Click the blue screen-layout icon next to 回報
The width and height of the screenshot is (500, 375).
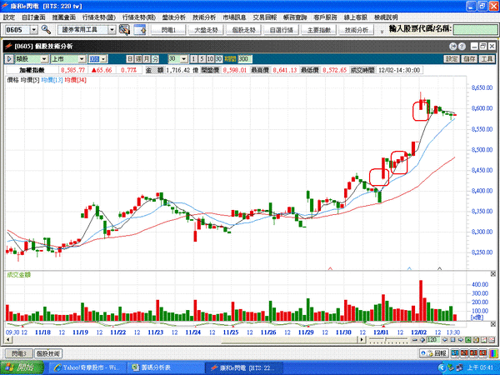pyautogui.click(x=455, y=353)
